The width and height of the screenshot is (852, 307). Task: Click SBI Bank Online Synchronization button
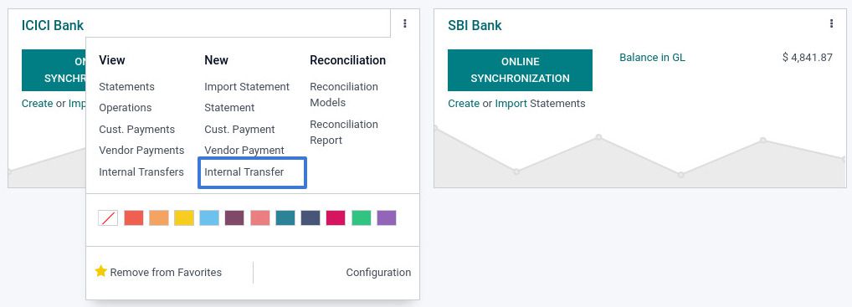click(x=520, y=70)
